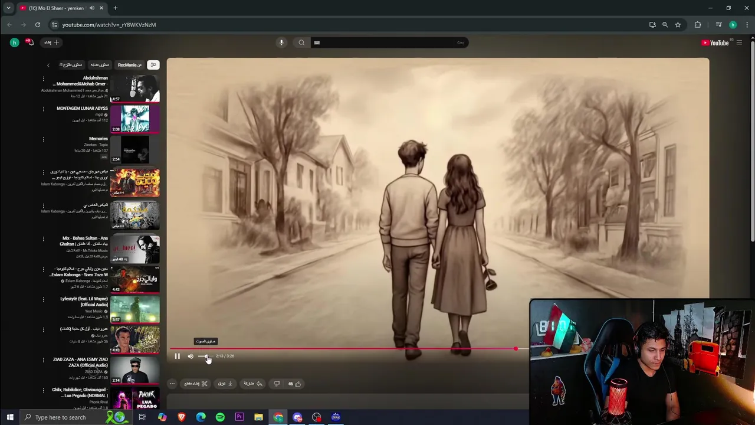Go back with the browser back arrow
The width and height of the screenshot is (755, 425).
tap(9, 25)
